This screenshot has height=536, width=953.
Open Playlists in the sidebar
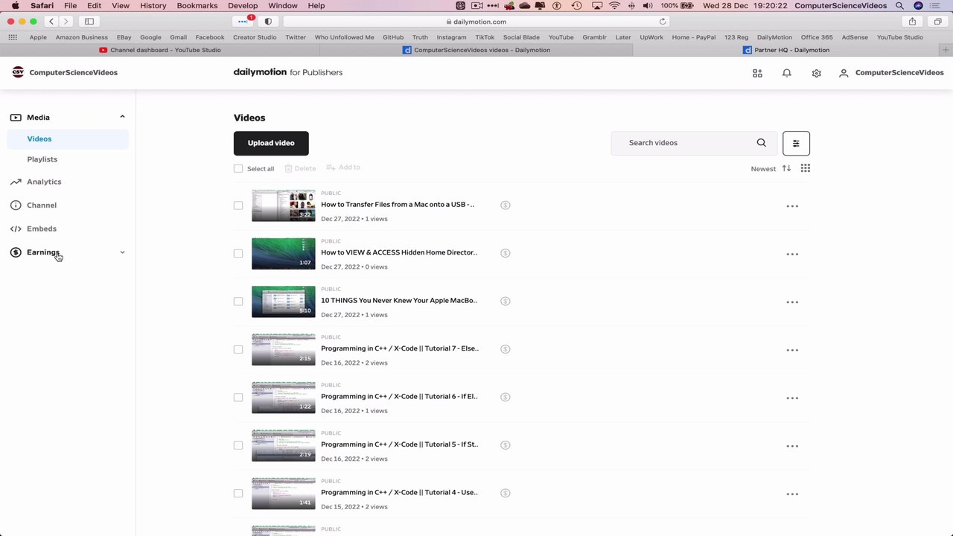pyautogui.click(x=42, y=159)
